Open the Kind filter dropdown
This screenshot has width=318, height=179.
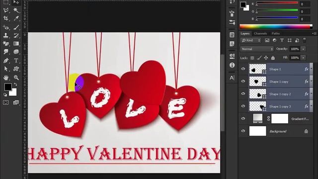point(251,40)
